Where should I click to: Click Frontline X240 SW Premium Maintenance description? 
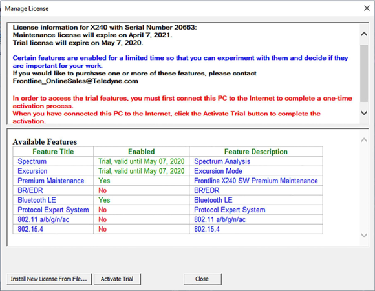point(256,181)
